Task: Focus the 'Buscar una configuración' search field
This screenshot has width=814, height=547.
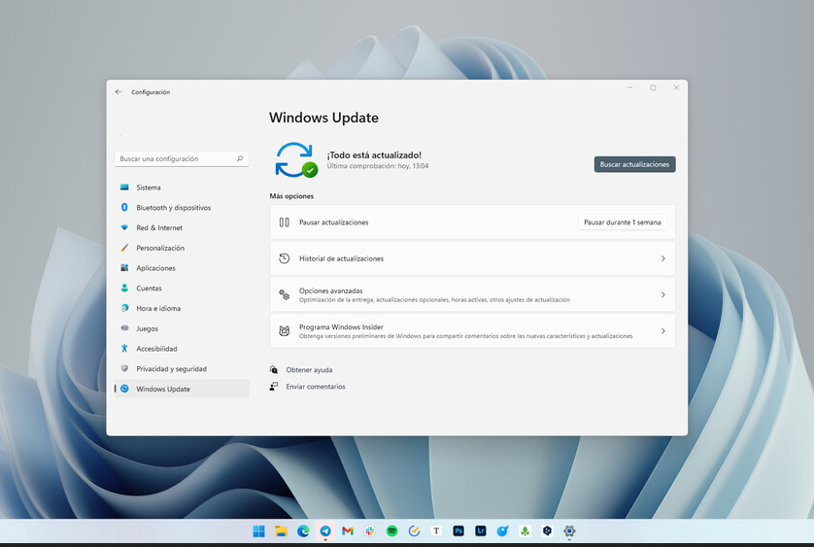Action: [182, 159]
